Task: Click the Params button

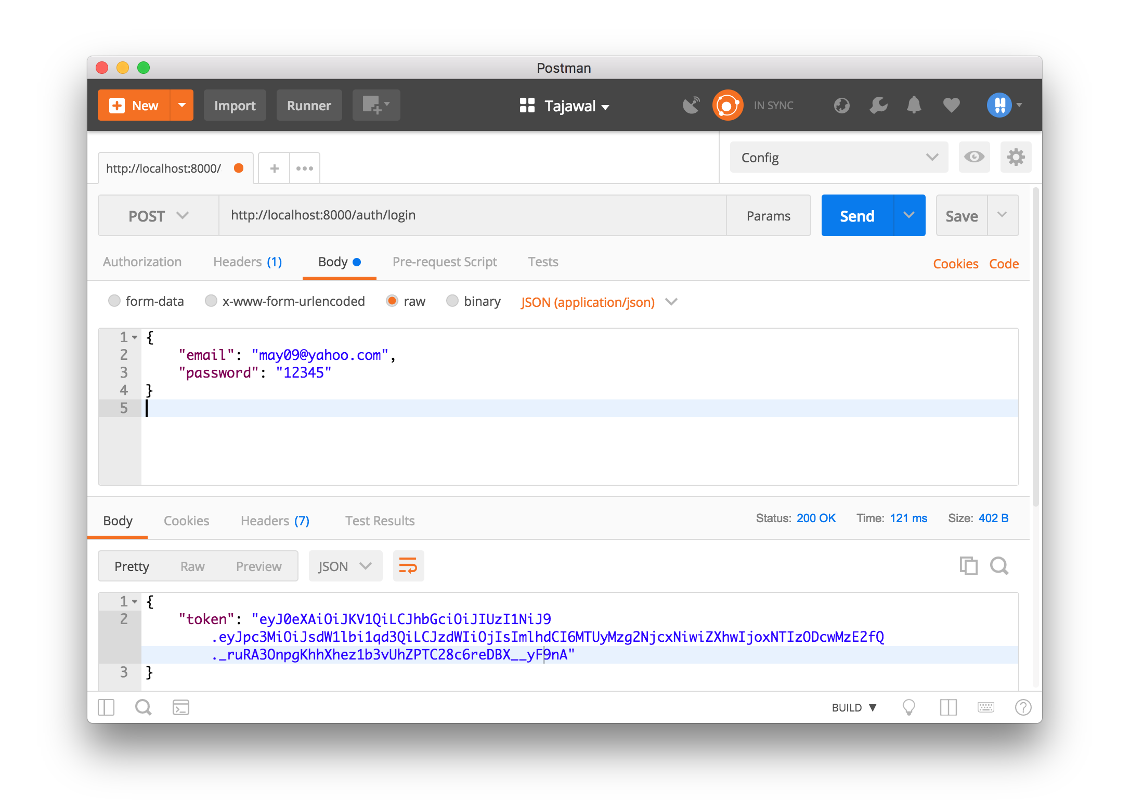Action: (768, 215)
